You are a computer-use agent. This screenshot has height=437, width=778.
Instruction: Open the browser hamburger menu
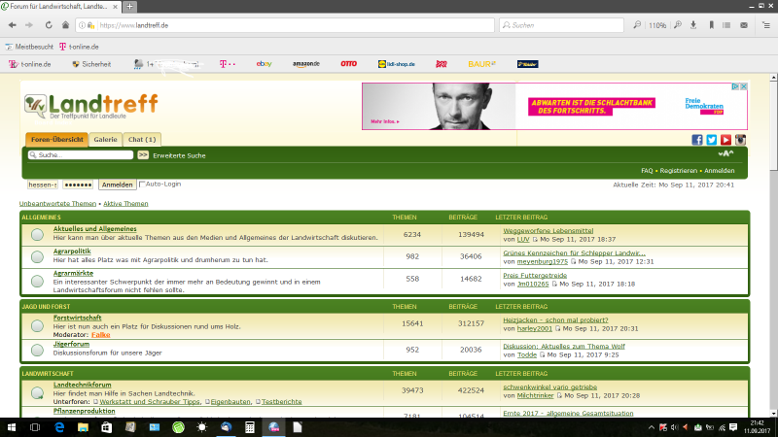coord(766,25)
